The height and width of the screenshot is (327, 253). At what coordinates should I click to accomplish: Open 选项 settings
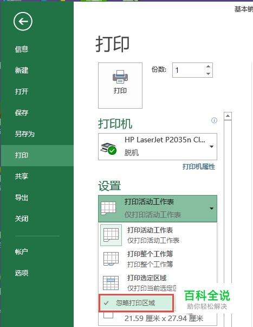click(x=22, y=273)
